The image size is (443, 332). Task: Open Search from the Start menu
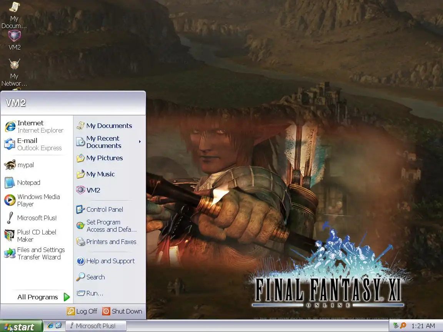109,277
